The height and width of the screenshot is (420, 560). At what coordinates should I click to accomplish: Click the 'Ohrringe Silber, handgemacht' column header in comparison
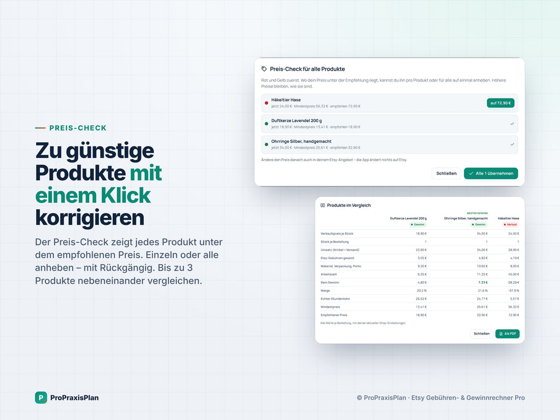click(466, 218)
